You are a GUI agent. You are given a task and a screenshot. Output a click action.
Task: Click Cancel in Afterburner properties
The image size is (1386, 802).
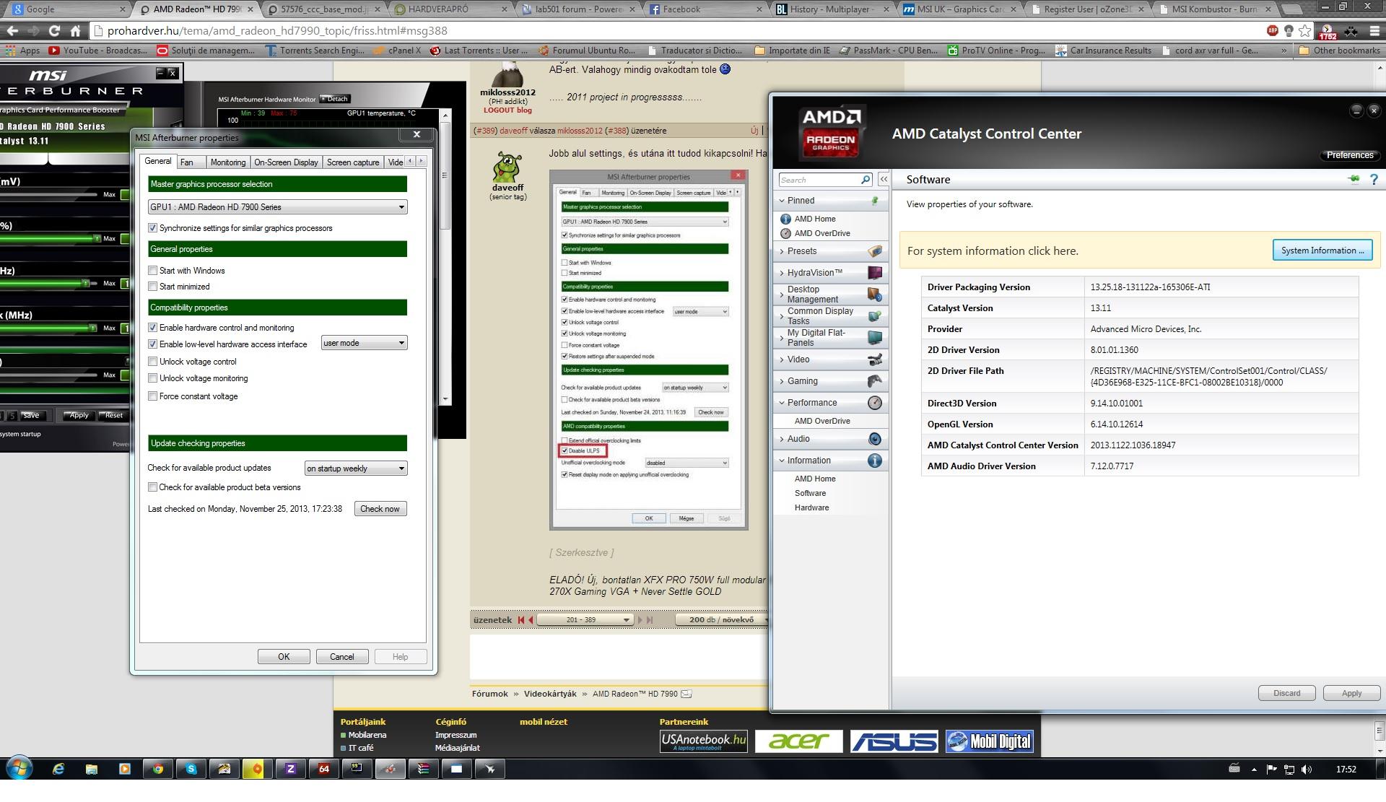click(x=342, y=657)
